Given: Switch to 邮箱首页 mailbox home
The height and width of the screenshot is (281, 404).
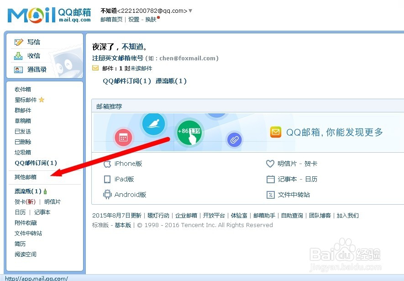Looking at the screenshot, I should (x=111, y=19).
